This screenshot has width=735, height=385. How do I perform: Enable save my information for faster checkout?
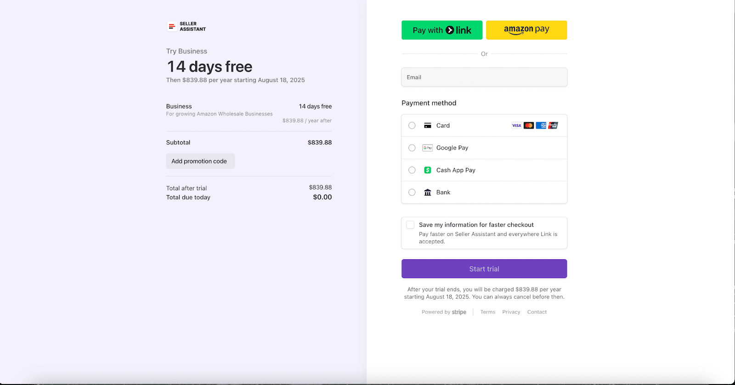[409, 224]
